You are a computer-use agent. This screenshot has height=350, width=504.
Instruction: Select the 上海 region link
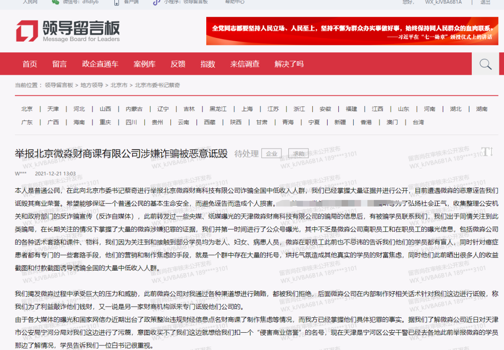pyautogui.click(x=247, y=109)
